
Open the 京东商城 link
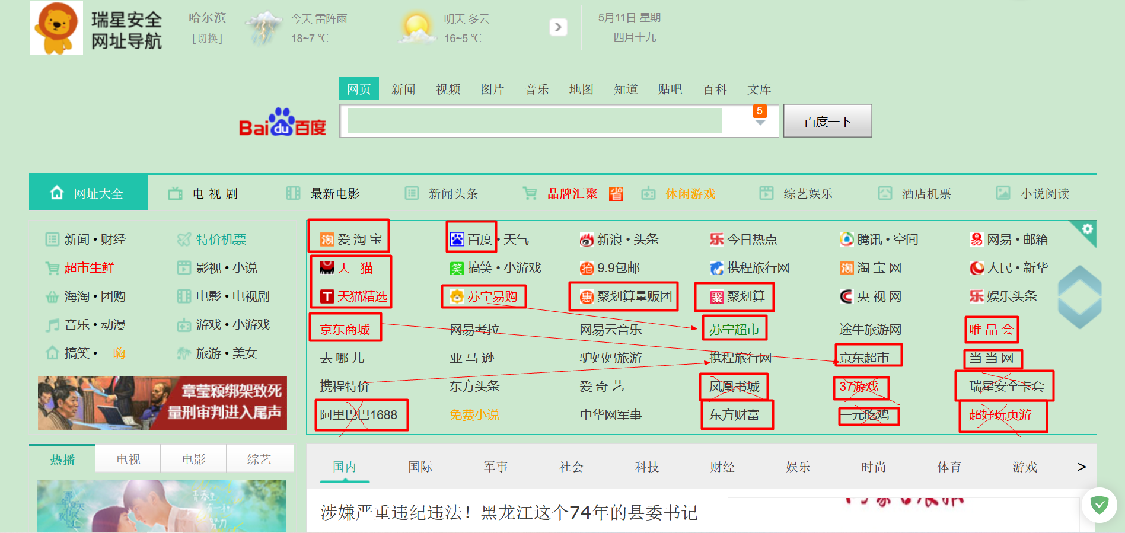tap(345, 329)
